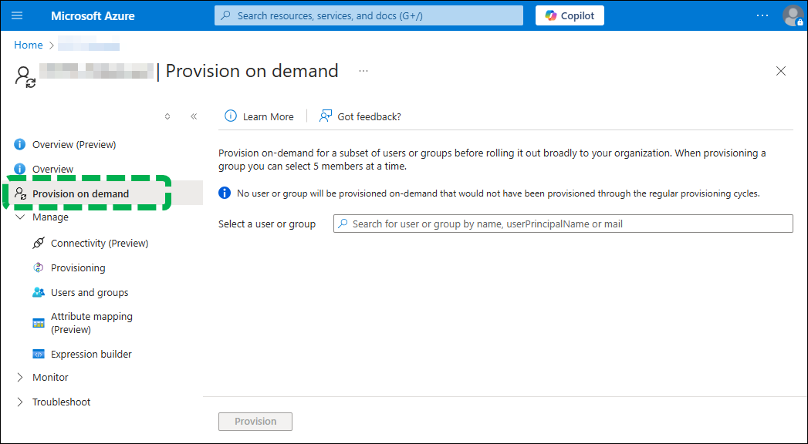Screen dimensions: 808x444
Task: Close the Provision on demand blade
Action: point(781,71)
